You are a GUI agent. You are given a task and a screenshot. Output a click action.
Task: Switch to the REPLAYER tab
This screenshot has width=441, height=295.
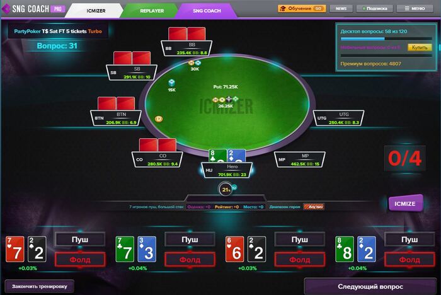coord(152,11)
